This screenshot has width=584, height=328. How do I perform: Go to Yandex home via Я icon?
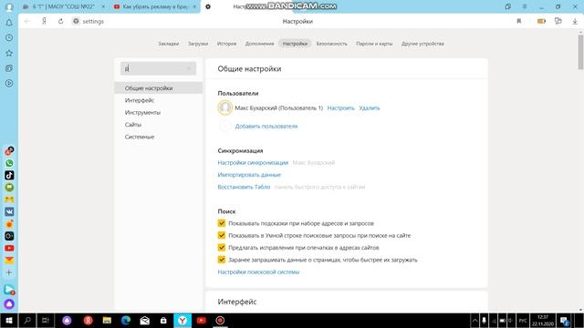coord(45,22)
